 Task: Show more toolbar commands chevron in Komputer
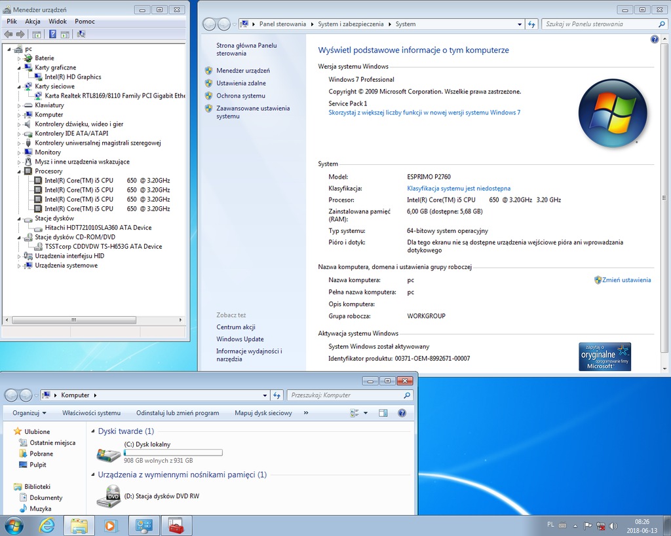pos(306,413)
